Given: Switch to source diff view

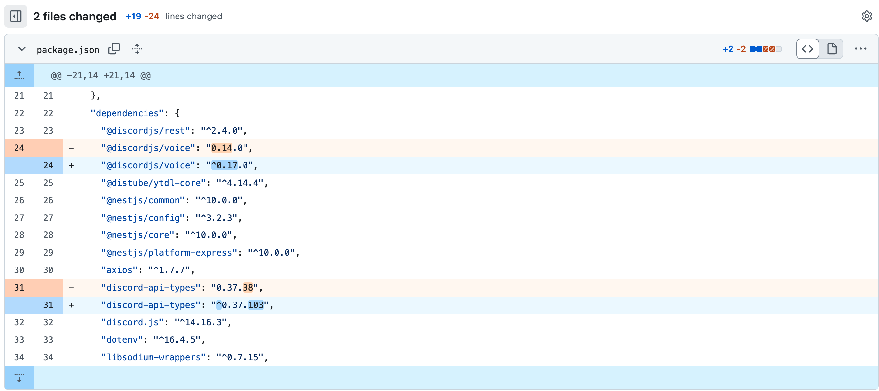Looking at the screenshot, I should coord(807,49).
